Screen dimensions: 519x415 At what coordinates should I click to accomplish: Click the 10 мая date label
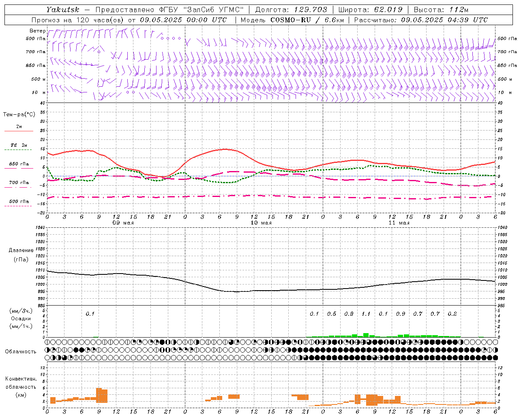[x=261, y=223]
